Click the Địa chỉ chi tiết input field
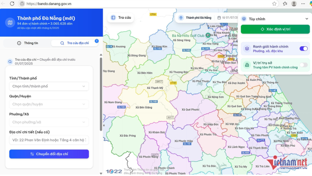This screenshot has width=312, height=176. click(49, 140)
